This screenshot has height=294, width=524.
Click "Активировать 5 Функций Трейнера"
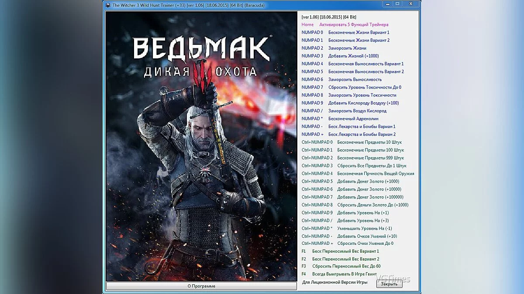tap(354, 24)
